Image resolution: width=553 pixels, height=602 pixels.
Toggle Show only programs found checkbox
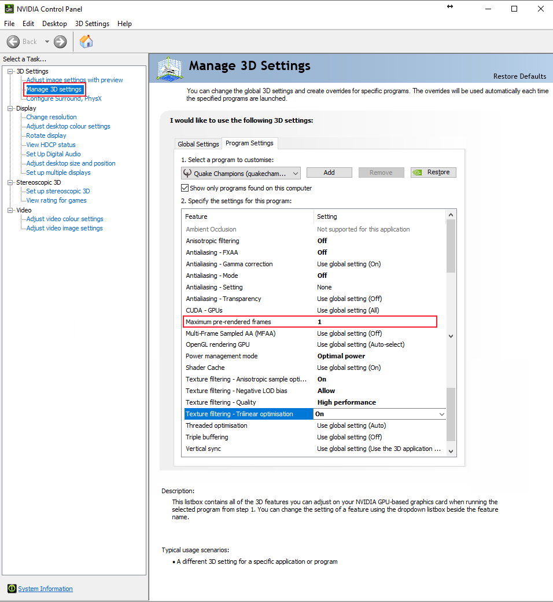[185, 188]
